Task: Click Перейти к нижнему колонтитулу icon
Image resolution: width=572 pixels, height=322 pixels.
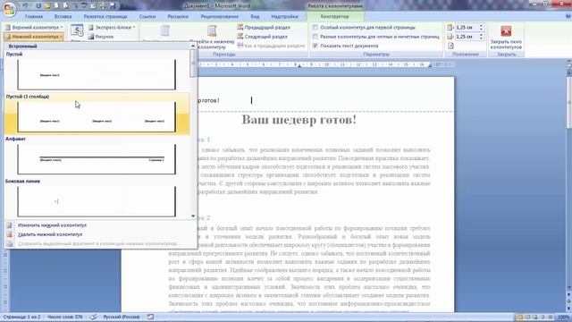Action: [x=212, y=31]
